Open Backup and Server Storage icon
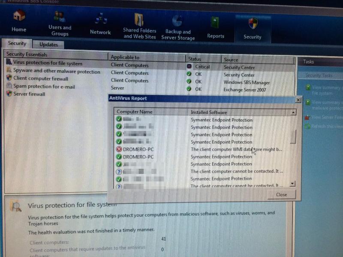Image resolution: width=343 pixels, height=257 pixels. tap(178, 21)
